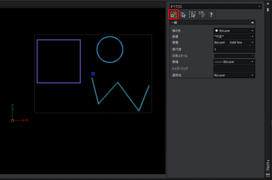This screenshot has height=180, width=272.
Task: Activate the single-object select cursor icon
Action: point(183,15)
